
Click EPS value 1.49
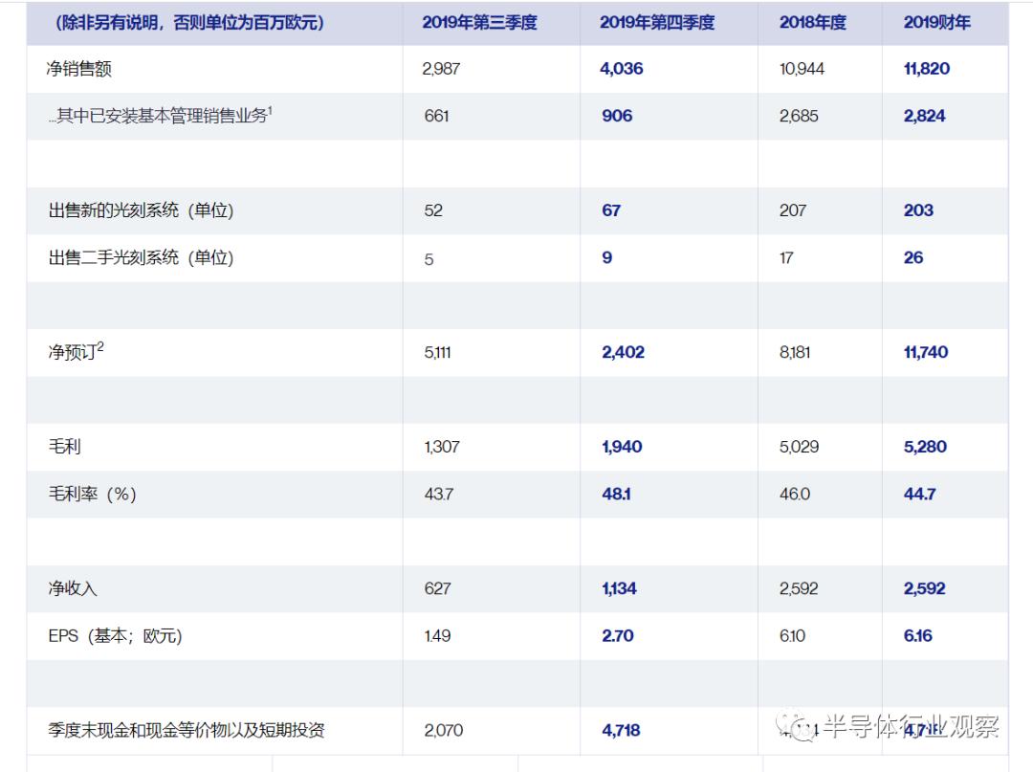click(437, 636)
